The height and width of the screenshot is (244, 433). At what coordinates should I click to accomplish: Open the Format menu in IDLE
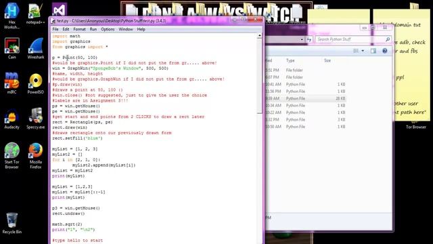[x=79, y=29]
